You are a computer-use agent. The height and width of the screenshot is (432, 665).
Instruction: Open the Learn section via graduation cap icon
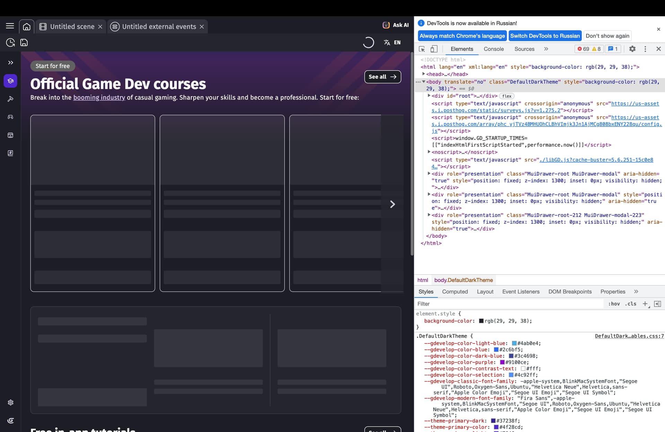(x=11, y=81)
